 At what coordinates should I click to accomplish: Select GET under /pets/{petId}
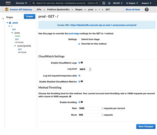click(20, 49)
